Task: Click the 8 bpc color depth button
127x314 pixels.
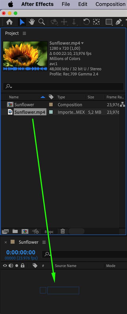Action: pos(49,232)
